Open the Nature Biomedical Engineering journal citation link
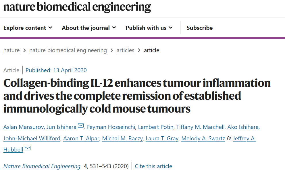Image resolution: width=285 pixels, height=173 pixels. pos(42,166)
